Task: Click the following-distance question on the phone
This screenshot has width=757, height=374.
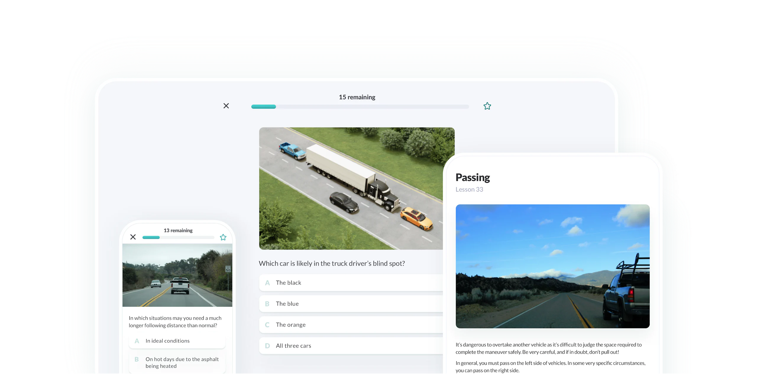Action: (x=175, y=322)
